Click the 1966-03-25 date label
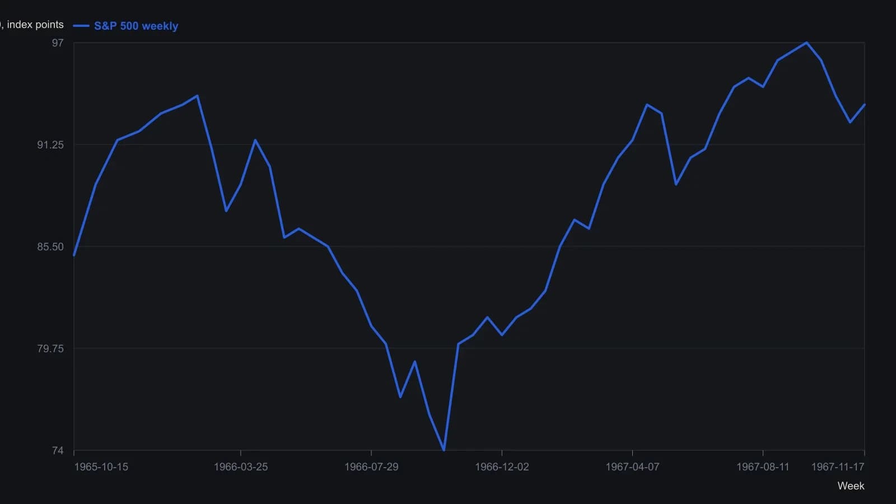 click(x=241, y=467)
